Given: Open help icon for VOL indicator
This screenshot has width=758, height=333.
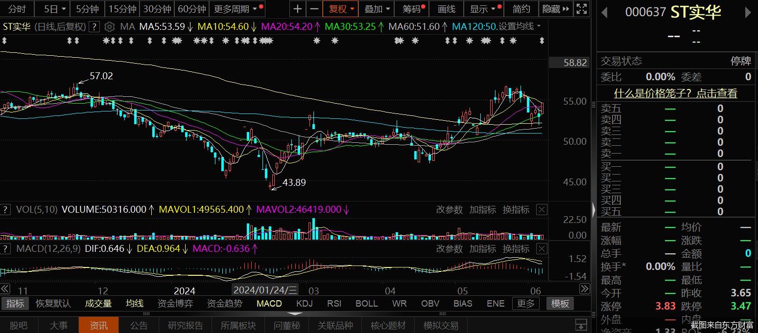Looking at the screenshot, I should pos(5,209).
